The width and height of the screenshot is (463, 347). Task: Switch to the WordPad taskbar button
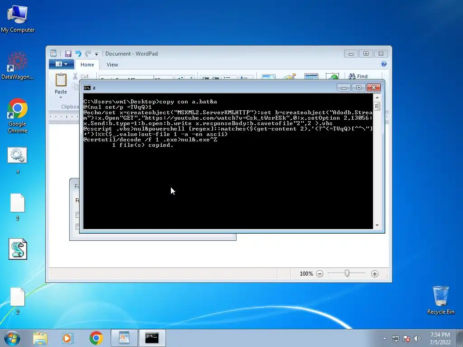[124, 338]
